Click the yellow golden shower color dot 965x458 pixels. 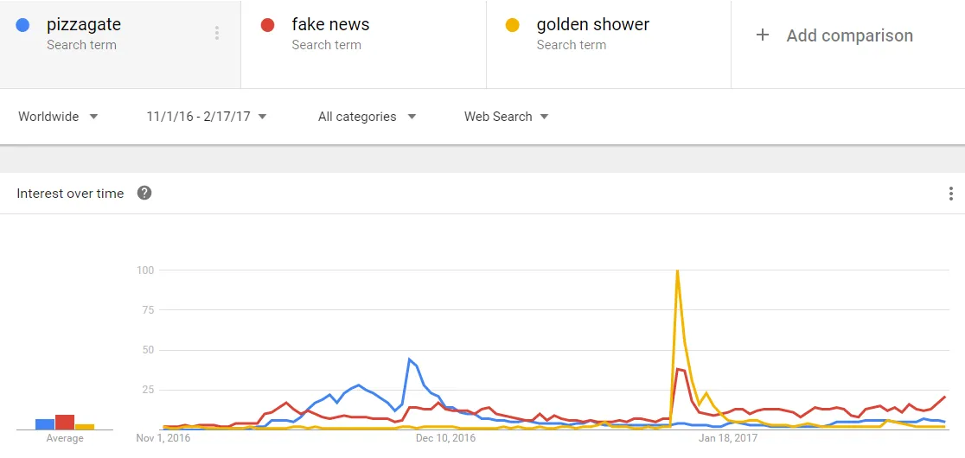(x=512, y=25)
